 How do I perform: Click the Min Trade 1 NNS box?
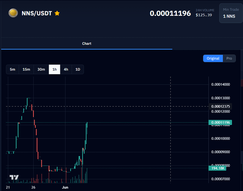[x=231, y=13]
